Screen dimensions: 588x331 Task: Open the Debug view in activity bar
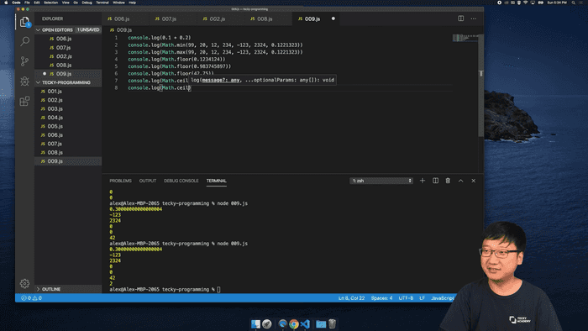[x=24, y=81]
